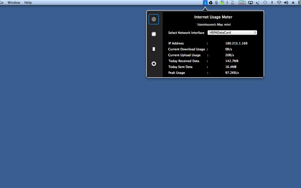Click the IP address 180.215.1.169
This screenshot has height=188, width=301.
click(236, 43)
